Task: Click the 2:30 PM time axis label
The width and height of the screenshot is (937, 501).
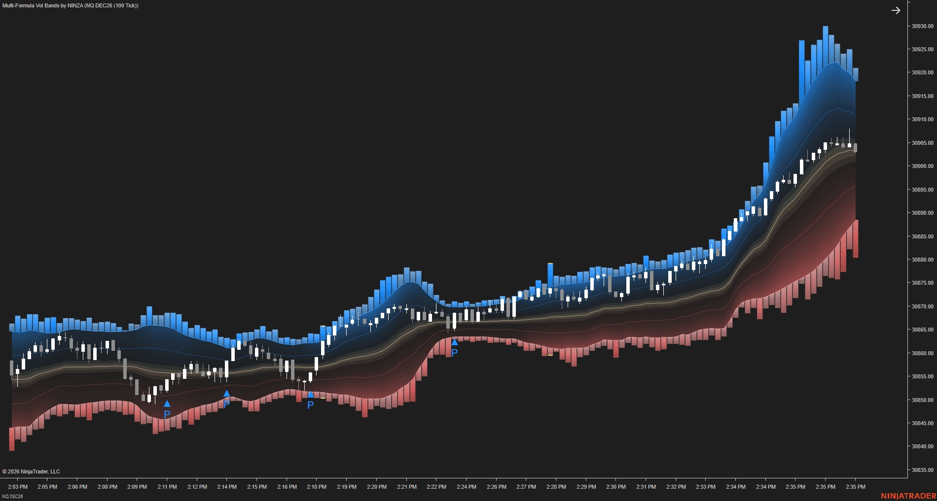Action: point(616,487)
